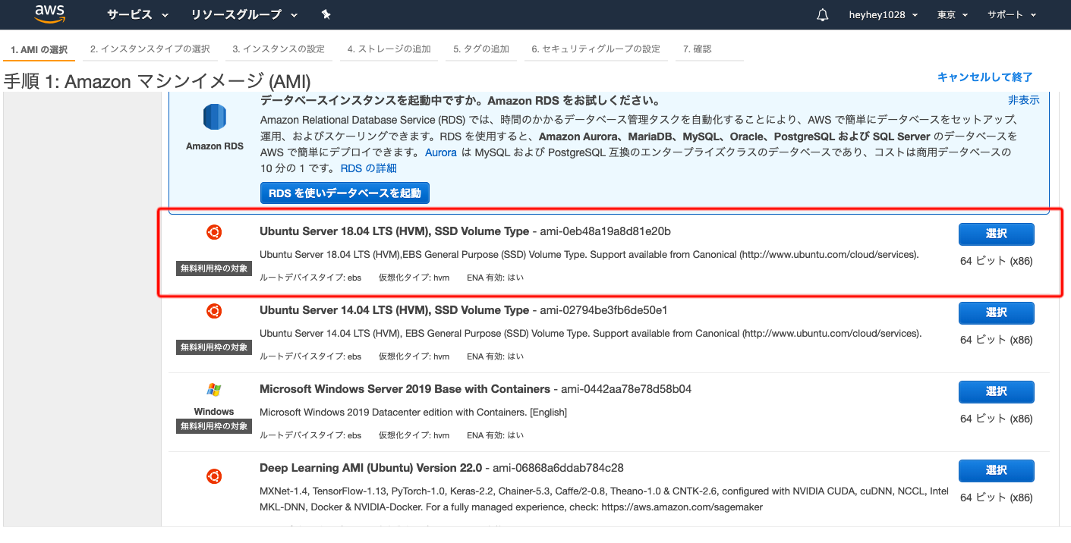Click AMI ID ami-02794be3fb6de50e1

[603, 310]
